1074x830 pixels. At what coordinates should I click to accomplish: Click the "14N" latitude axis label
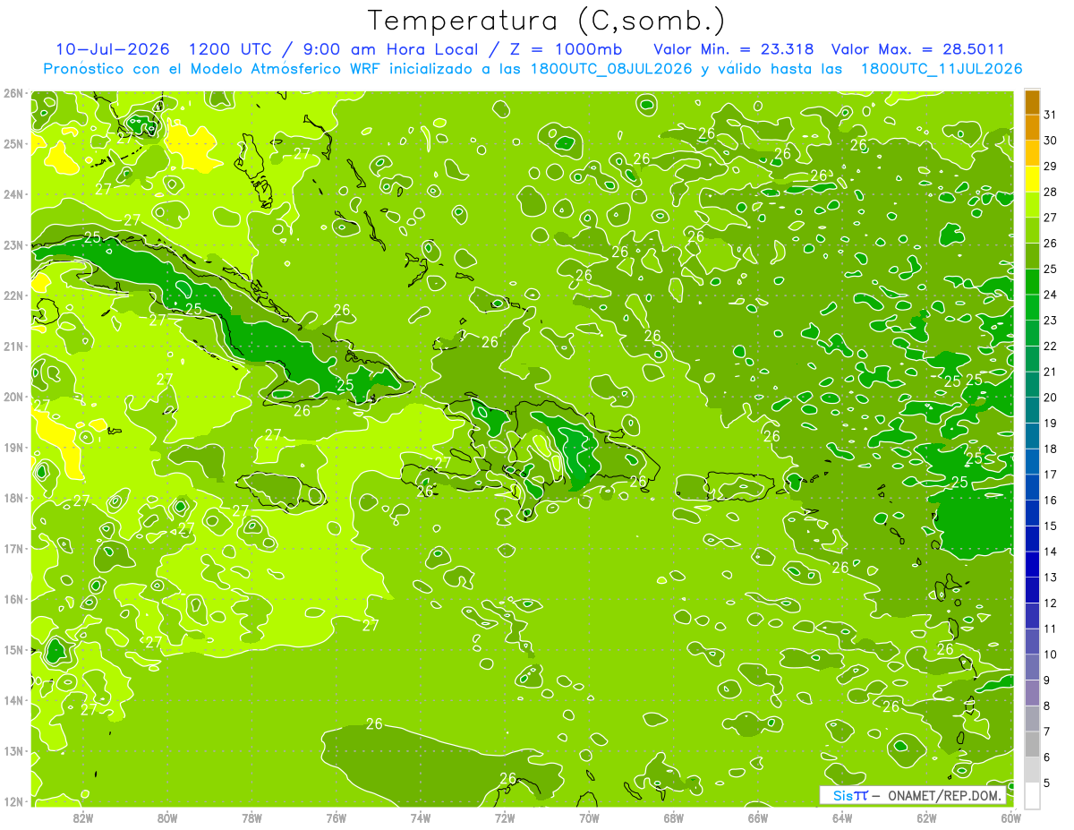pyautogui.click(x=13, y=700)
